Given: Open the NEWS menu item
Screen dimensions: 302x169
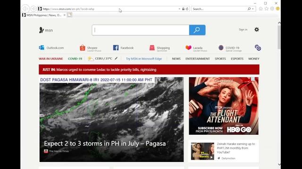Looking at the screenshot, I should point(176,59).
